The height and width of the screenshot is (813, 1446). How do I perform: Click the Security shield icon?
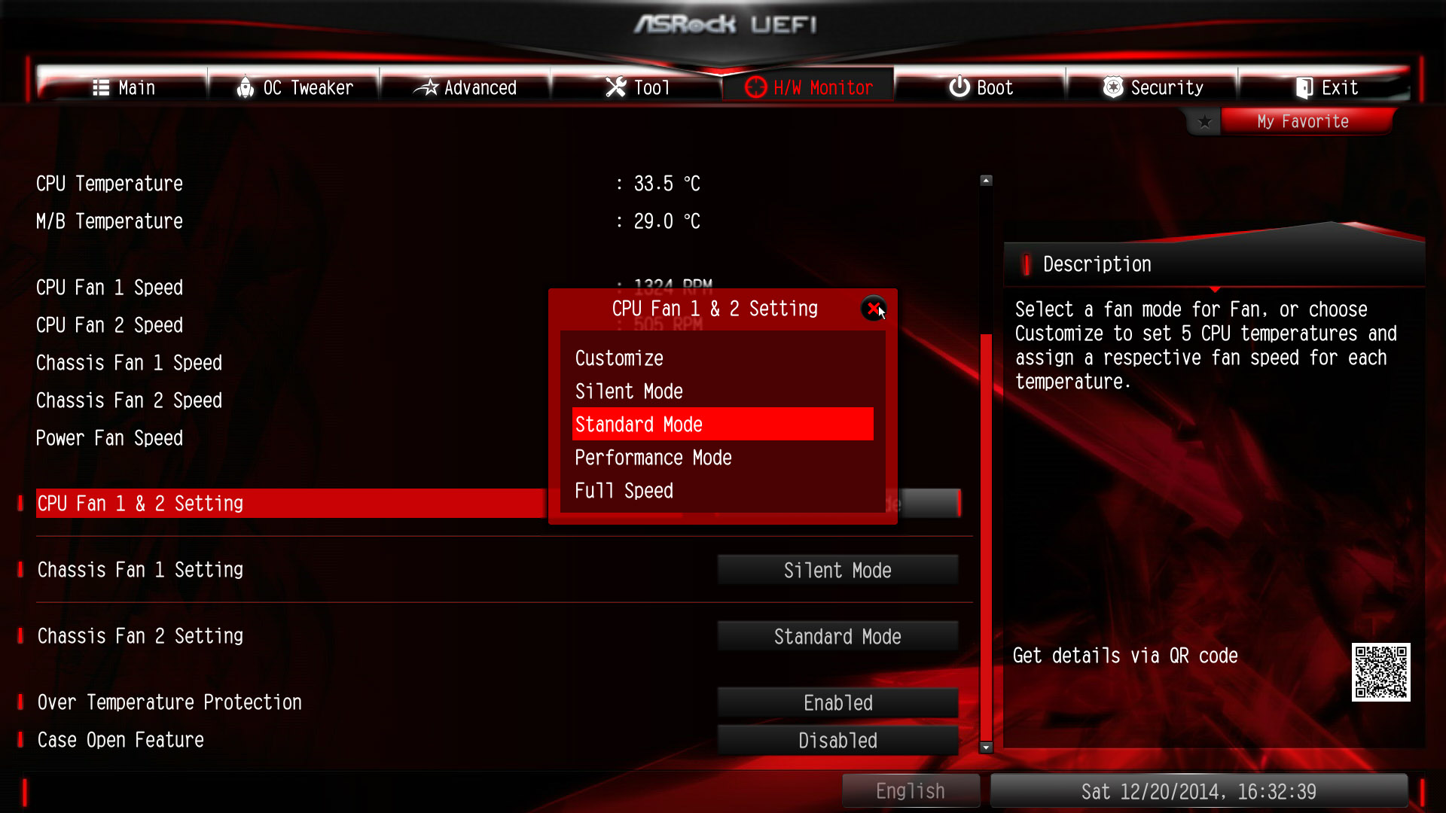pos(1113,87)
